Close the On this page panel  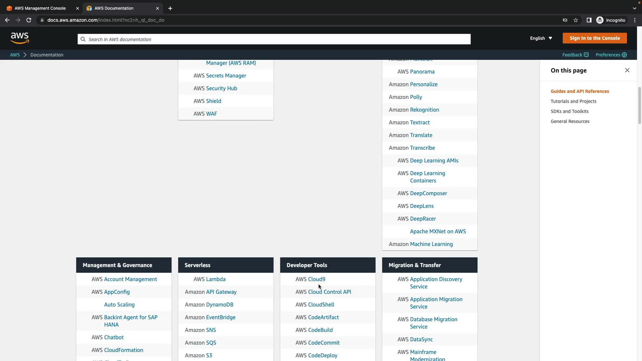627,70
